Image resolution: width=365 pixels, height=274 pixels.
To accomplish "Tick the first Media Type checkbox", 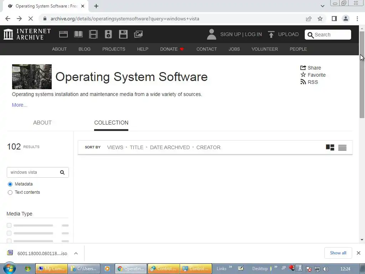I will (9, 225).
